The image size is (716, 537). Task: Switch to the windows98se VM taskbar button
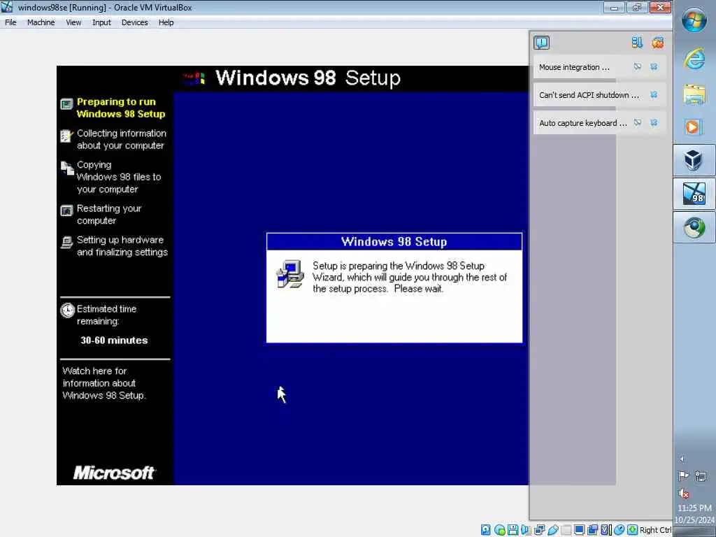tap(694, 194)
